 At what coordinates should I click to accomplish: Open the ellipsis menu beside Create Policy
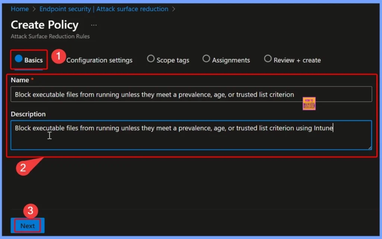point(94,25)
